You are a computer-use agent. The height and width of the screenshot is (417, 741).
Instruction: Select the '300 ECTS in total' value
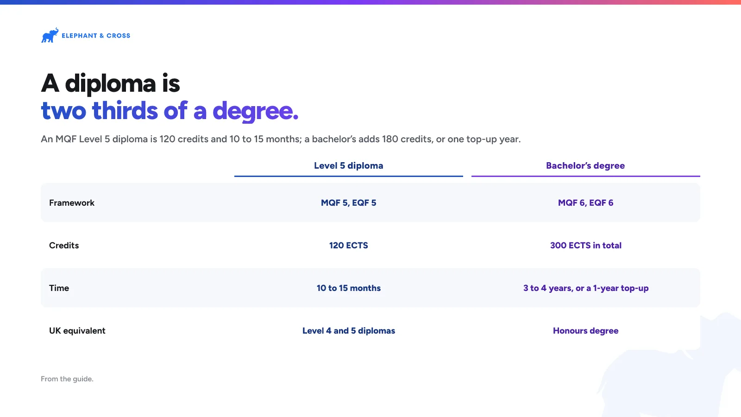(586, 246)
